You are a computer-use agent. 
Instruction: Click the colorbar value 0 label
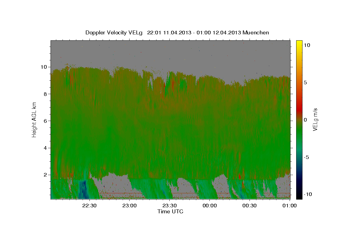(x=306, y=119)
